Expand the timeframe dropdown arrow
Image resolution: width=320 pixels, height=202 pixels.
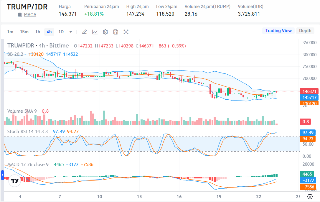tap(71, 32)
